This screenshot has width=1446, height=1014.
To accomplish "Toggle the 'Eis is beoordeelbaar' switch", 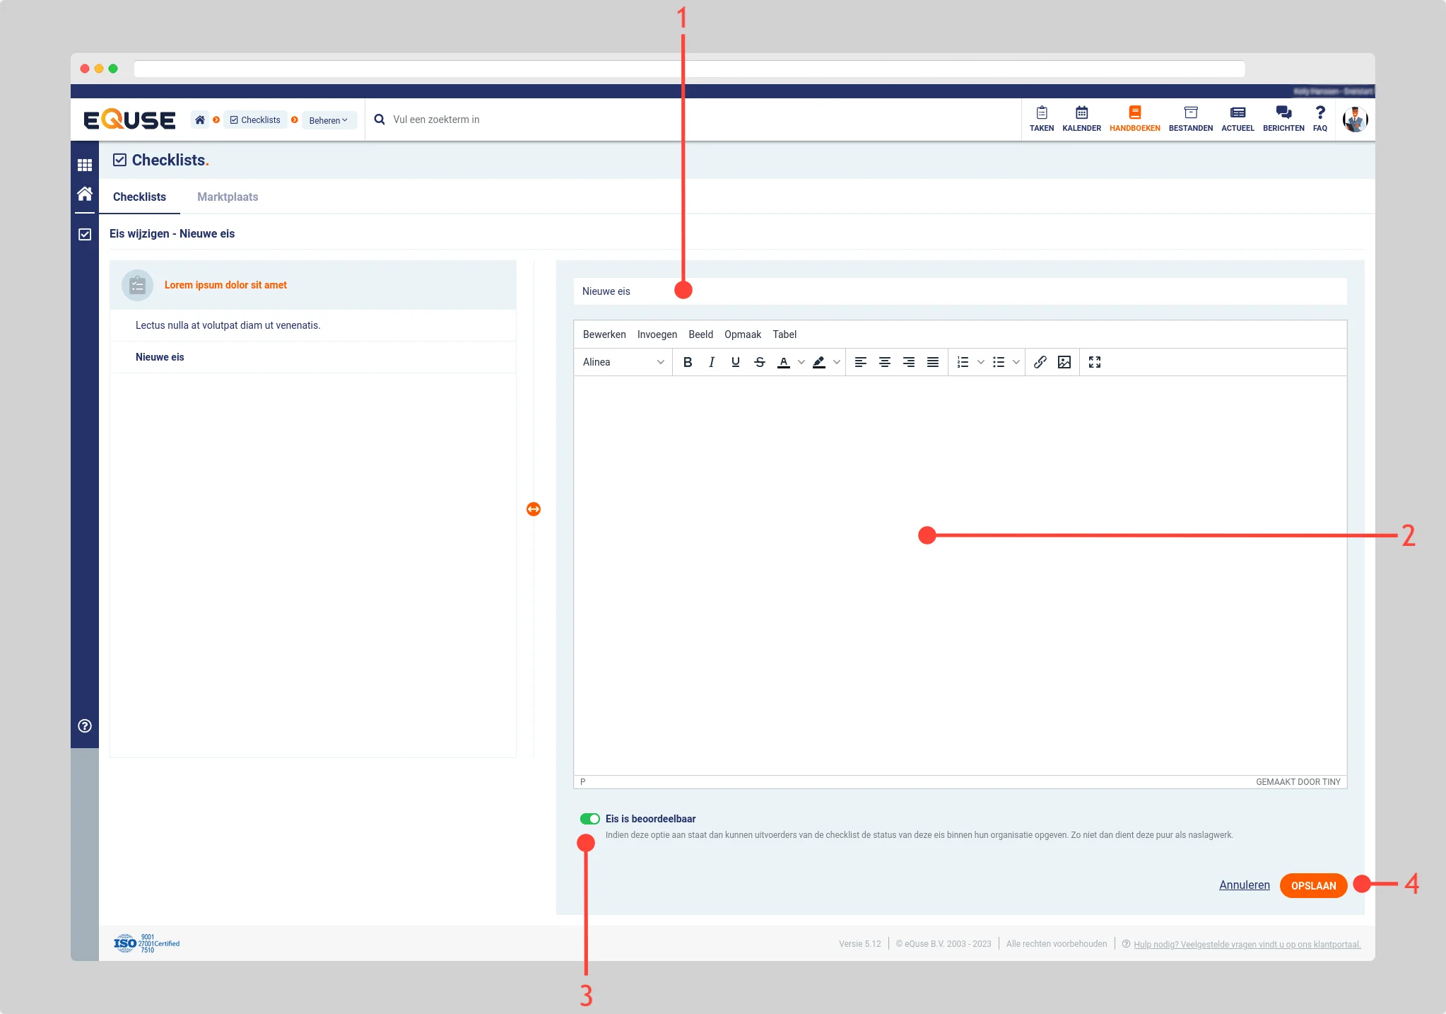I will 589,819.
